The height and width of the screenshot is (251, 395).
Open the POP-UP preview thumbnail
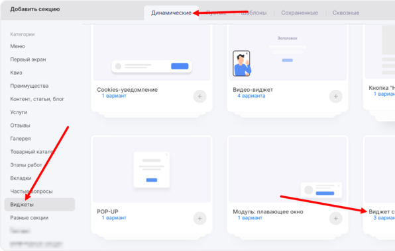pyautogui.click(x=152, y=169)
